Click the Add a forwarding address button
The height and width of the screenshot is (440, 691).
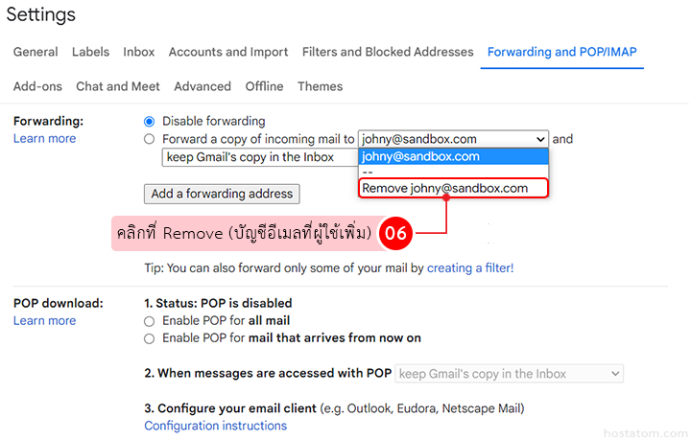click(222, 194)
